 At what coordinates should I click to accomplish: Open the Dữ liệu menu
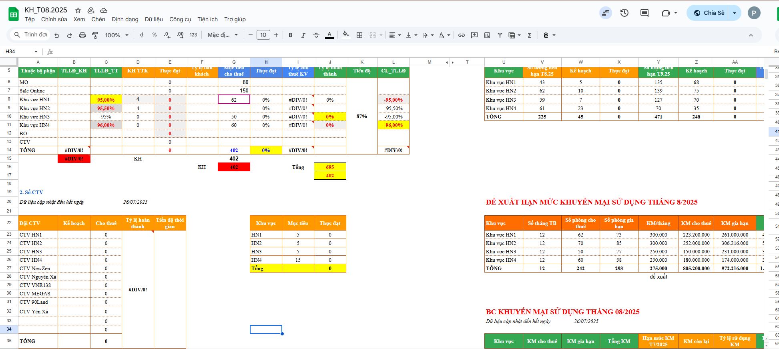click(154, 19)
